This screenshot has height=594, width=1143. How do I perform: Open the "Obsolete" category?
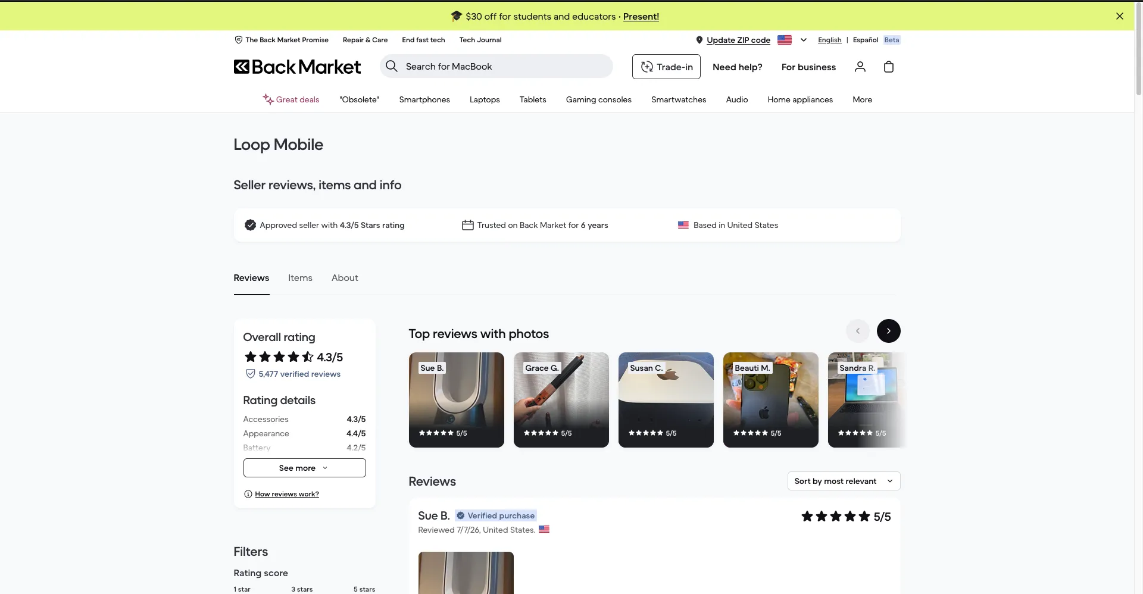tap(359, 99)
